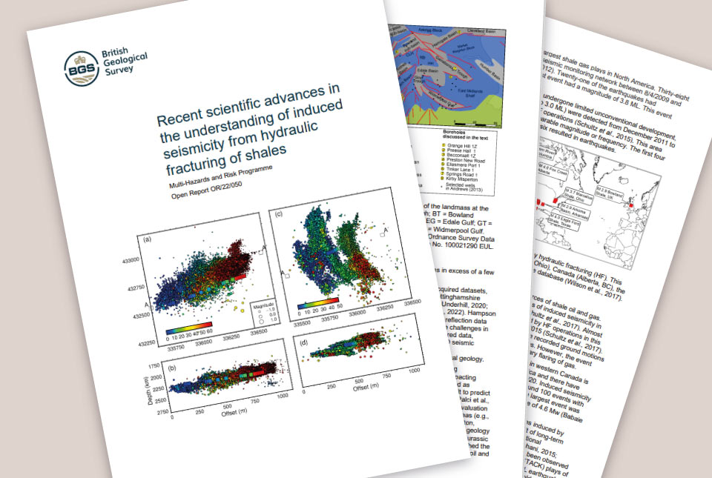The height and width of the screenshot is (478, 712).
Task: Open seismicity map panel (a)
Action: (x=207, y=280)
